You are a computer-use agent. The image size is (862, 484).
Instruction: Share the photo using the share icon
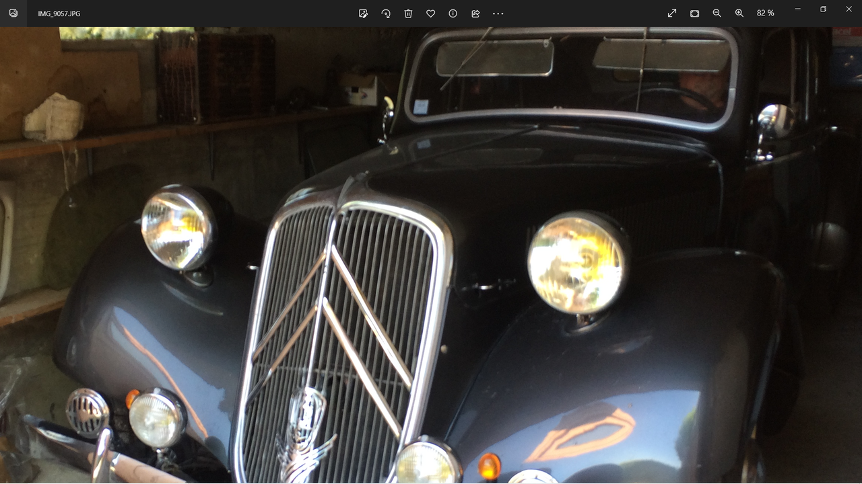coord(475,13)
